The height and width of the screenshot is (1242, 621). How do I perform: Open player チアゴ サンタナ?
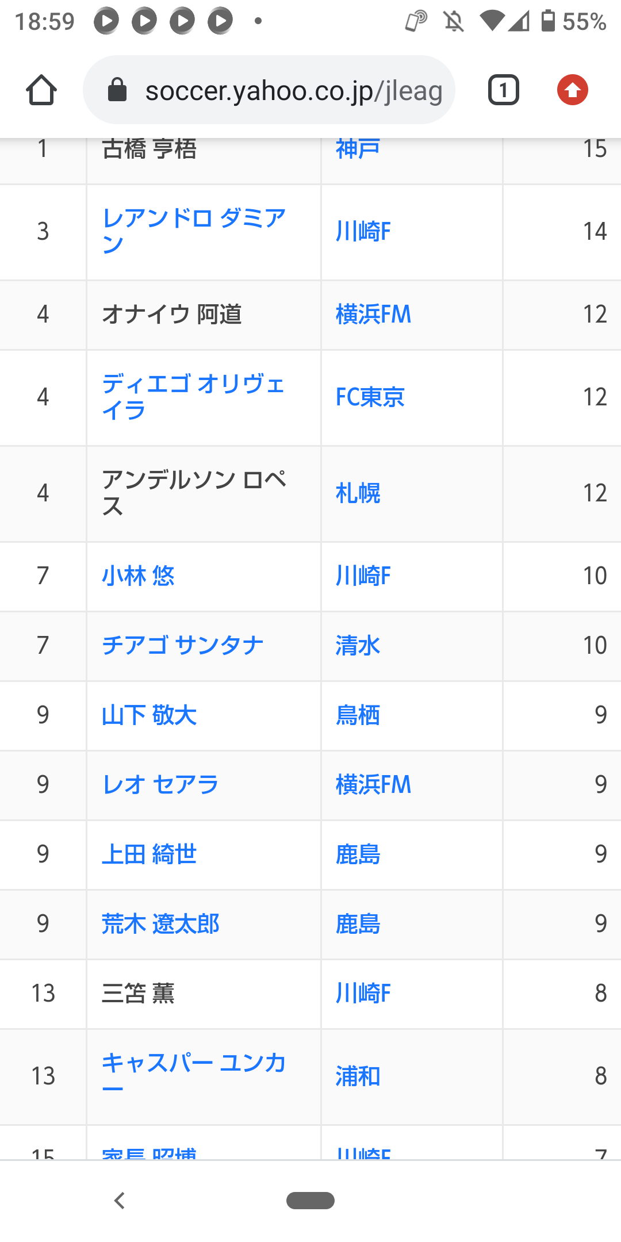point(183,646)
